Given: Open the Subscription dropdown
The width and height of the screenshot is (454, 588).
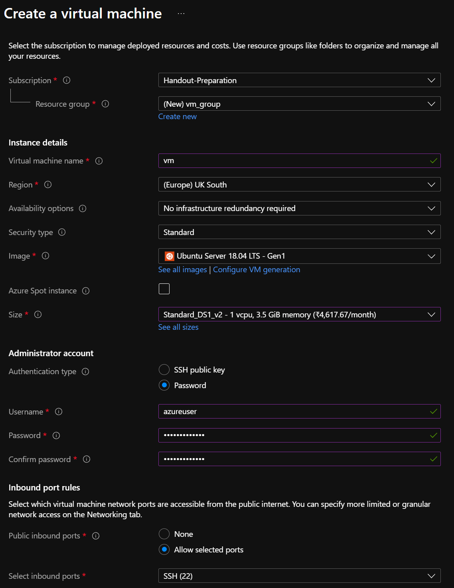Looking at the screenshot, I should click(300, 80).
